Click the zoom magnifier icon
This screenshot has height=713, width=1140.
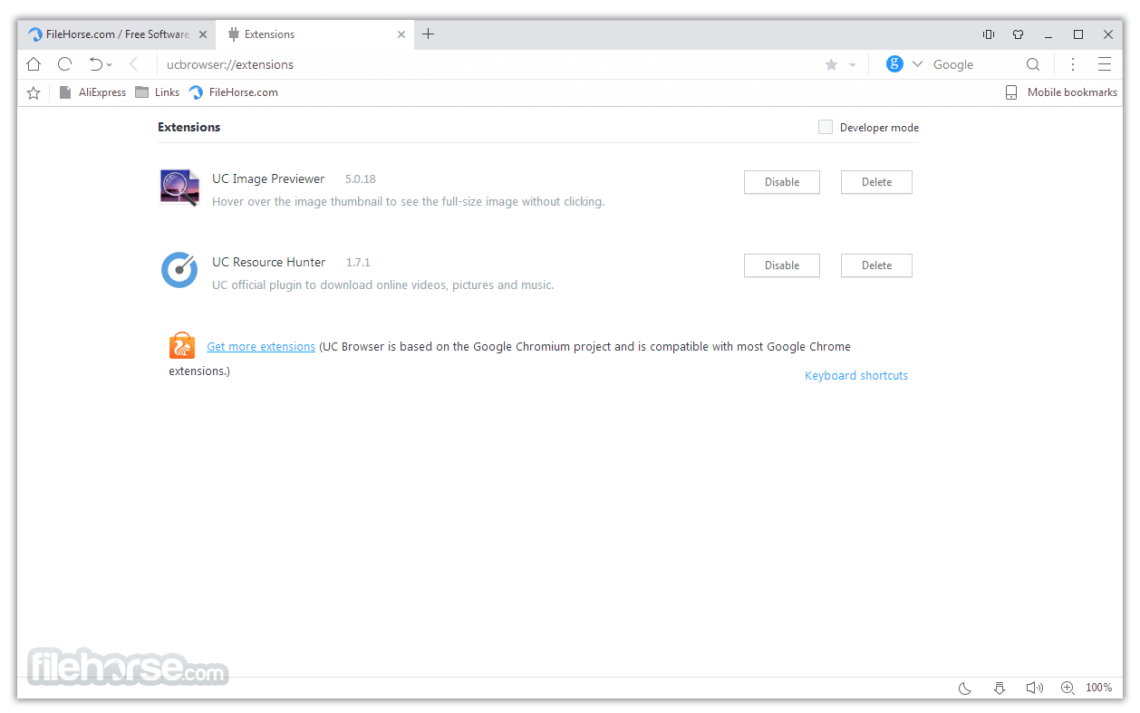1068,688
